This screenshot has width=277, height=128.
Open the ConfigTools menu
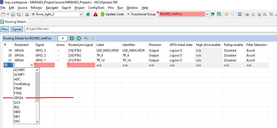[96, 8]
